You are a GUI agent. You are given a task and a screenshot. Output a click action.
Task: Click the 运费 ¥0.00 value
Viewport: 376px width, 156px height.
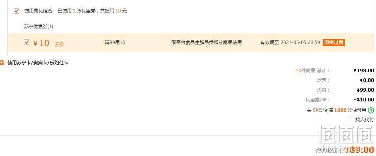tap(367, 80)
